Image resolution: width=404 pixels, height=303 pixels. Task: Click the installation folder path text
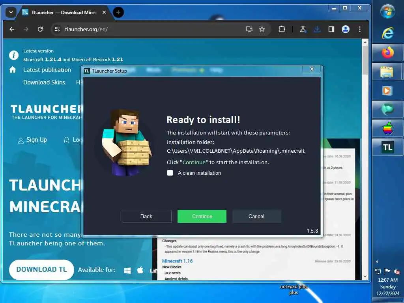click(x=236, y=151)
